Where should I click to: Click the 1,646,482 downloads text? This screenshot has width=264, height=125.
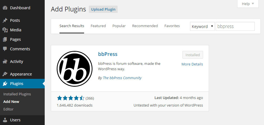click(75, 105)
